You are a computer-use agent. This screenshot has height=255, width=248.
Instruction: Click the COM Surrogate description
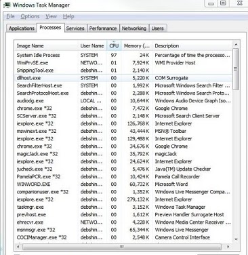[171, 78]
